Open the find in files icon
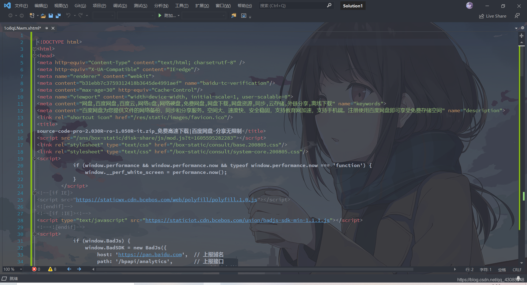Viewport: 527px width, 285px height. [234, 16]
